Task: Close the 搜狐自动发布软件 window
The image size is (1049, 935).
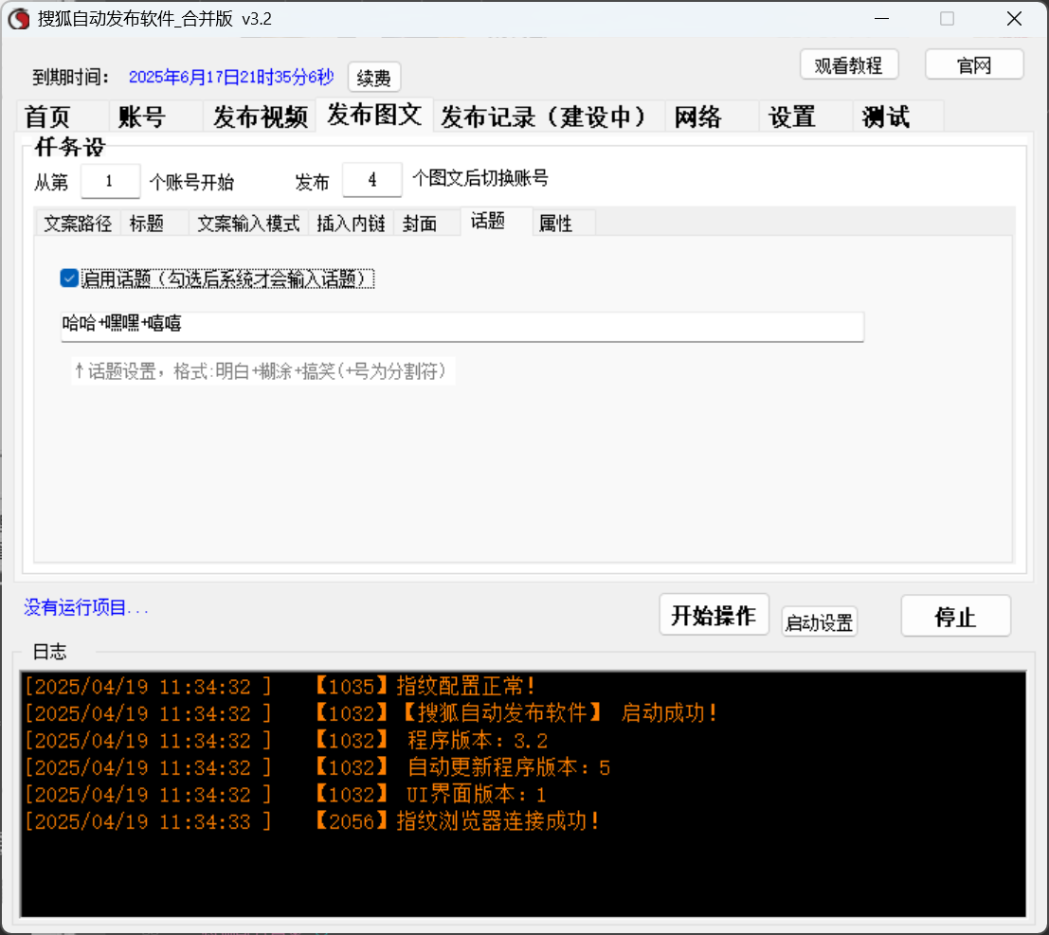Action: tap(1014, 19)
